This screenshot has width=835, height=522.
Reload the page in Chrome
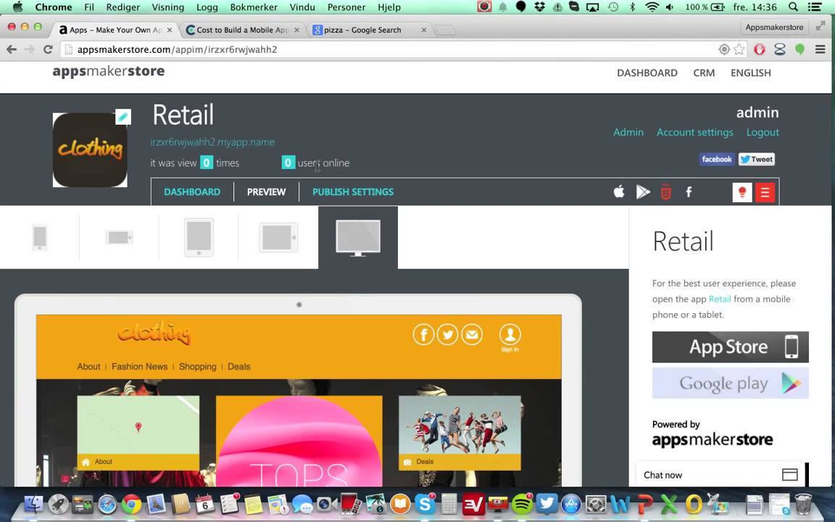(48, 49)
